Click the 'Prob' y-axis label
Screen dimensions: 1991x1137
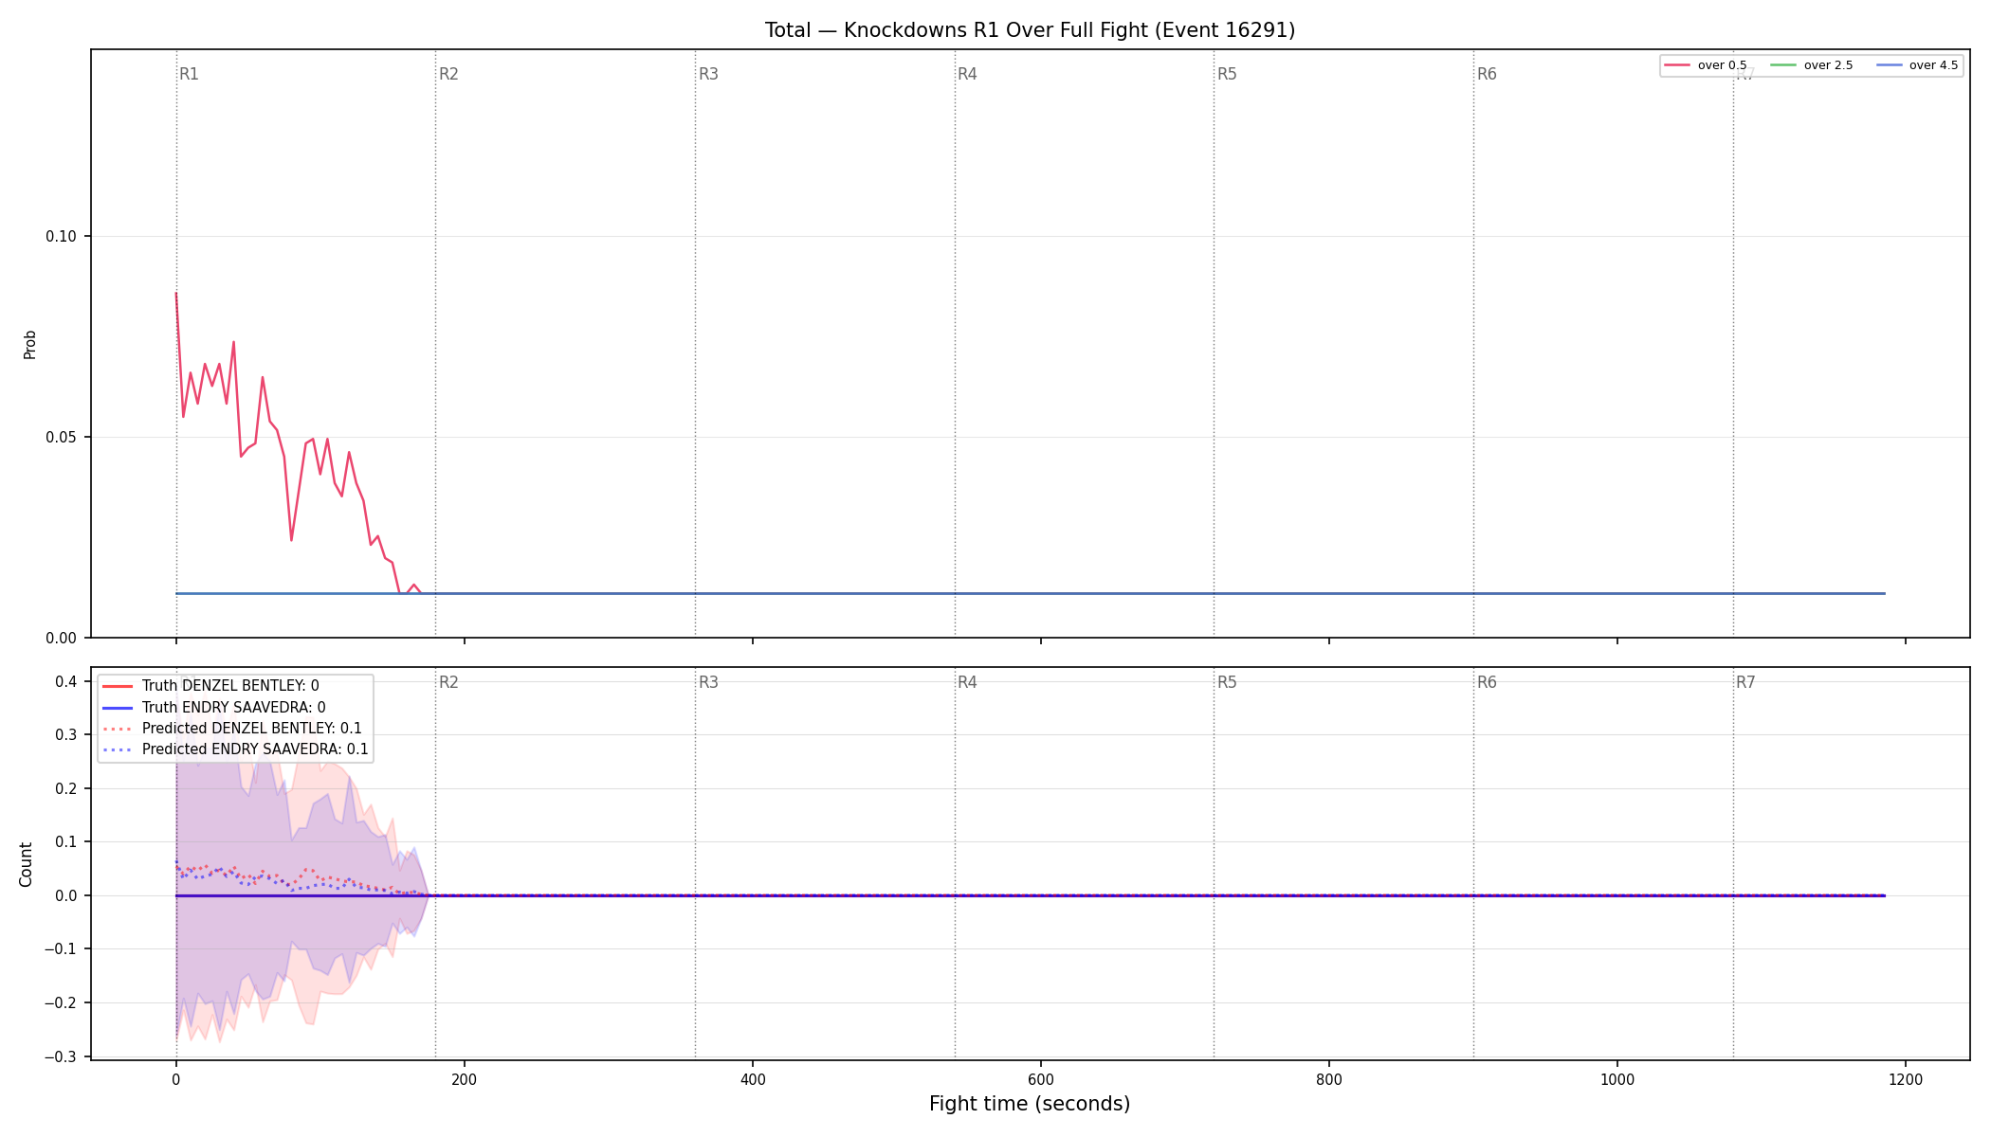(x=29, y=344)
